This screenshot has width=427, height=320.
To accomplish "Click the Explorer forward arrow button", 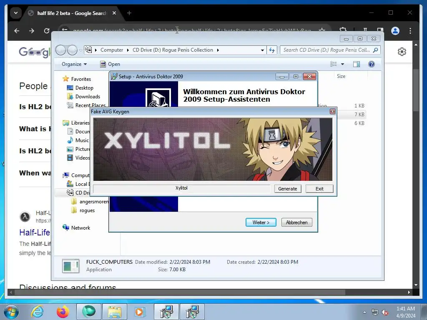I will point(72,50).
